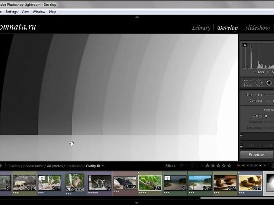Click the Contrast slider track
This screenshot has width=274, height=205.
click(x=269, y=101)
